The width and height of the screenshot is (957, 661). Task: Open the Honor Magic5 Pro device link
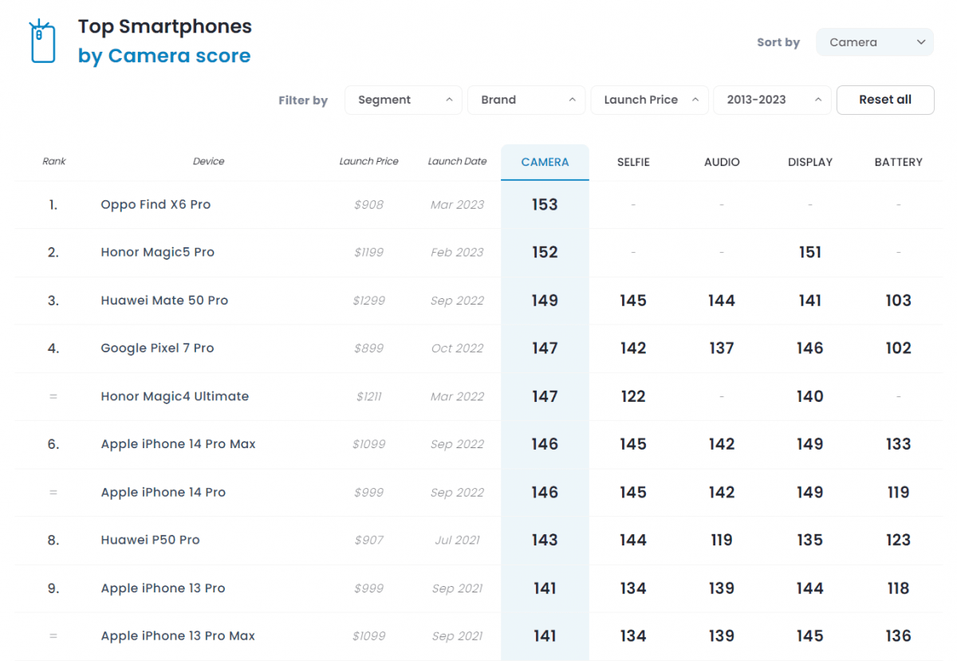157,252
